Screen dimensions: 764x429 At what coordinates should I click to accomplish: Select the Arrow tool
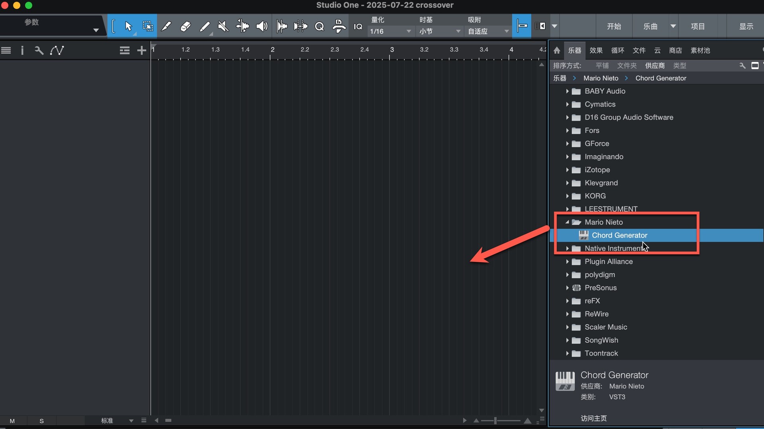tap(128, 26)
